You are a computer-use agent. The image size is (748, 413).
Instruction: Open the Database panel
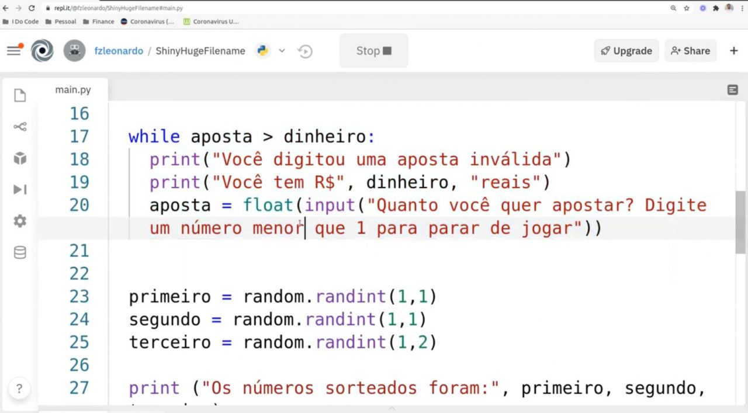[19, 252]
